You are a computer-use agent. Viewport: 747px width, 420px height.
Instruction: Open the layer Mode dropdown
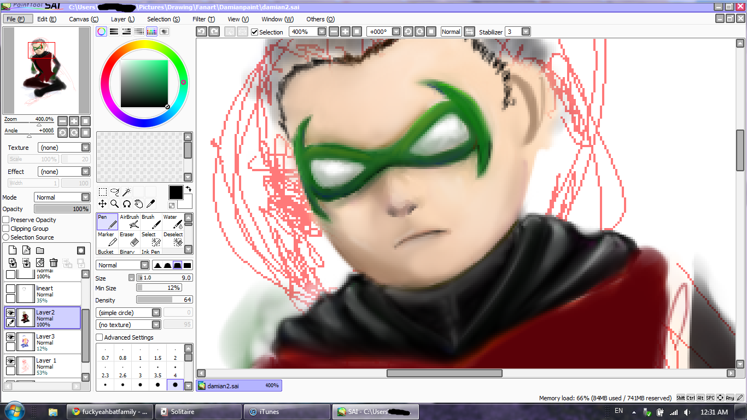62,197
